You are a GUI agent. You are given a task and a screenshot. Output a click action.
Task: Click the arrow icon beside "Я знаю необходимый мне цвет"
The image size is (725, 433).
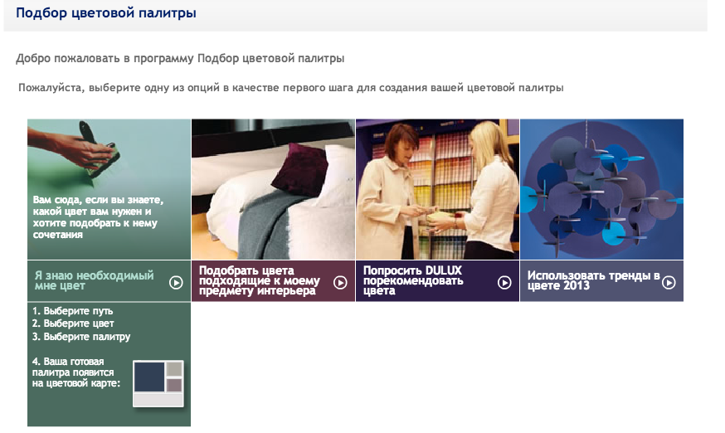176,282
